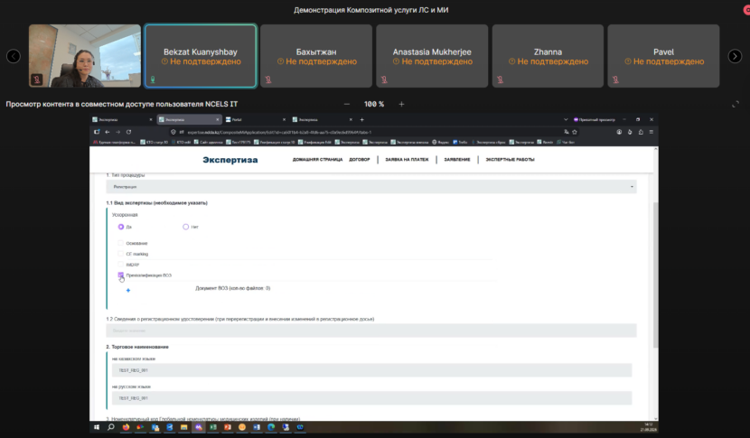The height and width of the screenshot is (438, 750).
Task: Add WHO document with blue plus icon
Action: (x=128, y=290)
